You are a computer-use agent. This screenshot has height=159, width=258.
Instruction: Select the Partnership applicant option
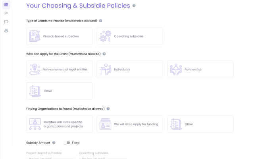[200, 70]
